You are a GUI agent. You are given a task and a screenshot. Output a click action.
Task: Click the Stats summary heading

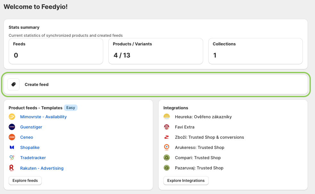click(x=24, y=27)
